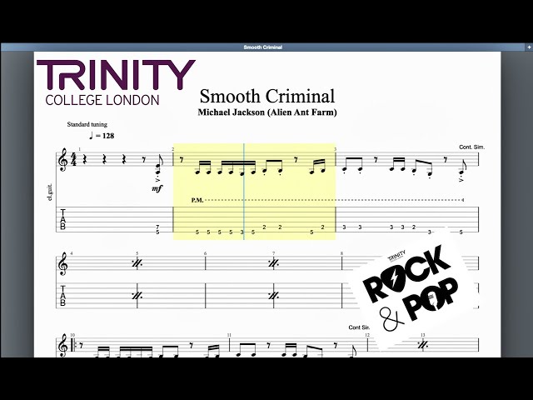533x400 pixels.
Task: Click the first Cont. Sim. annotation above bar 3
Action: (x=472, y=147)
